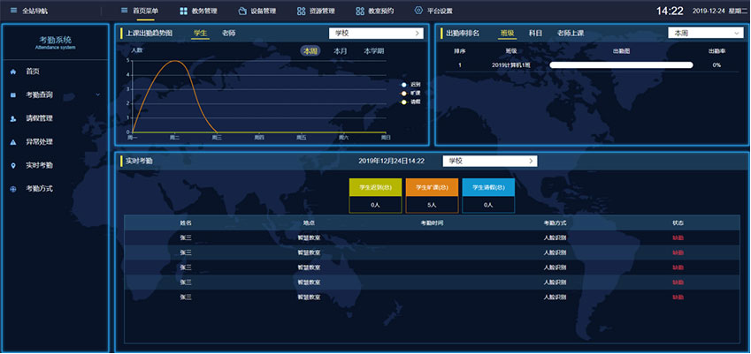
Task: Click the 教务管理 grid icon in top bar
Action: click(183, 11)
